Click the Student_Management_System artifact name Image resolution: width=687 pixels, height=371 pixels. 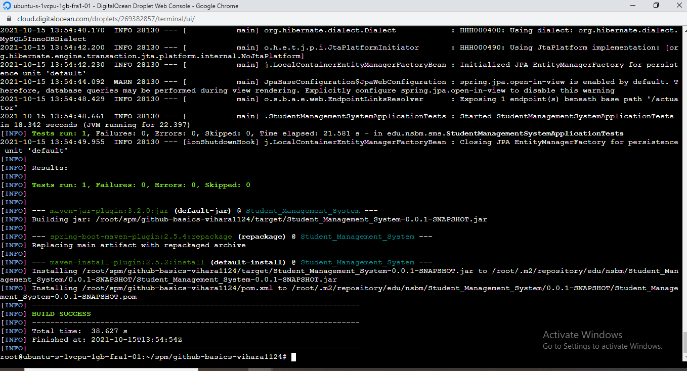tap(303, 211)
